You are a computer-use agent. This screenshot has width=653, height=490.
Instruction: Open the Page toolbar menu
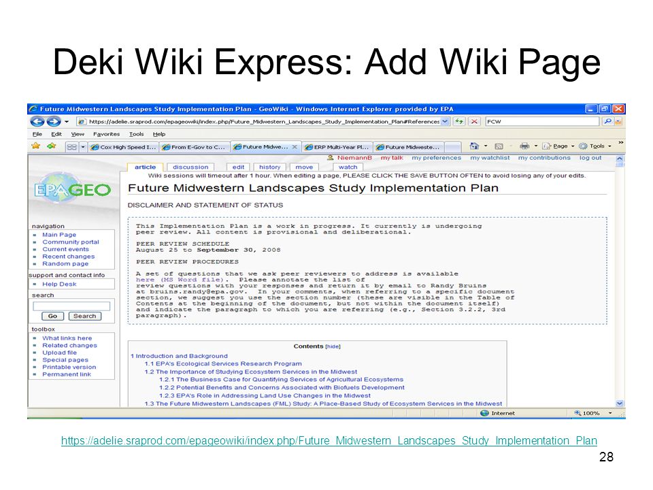click(558, 146)
